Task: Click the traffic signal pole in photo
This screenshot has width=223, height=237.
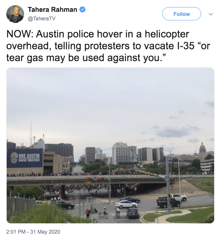Action: tap(168, 184)
